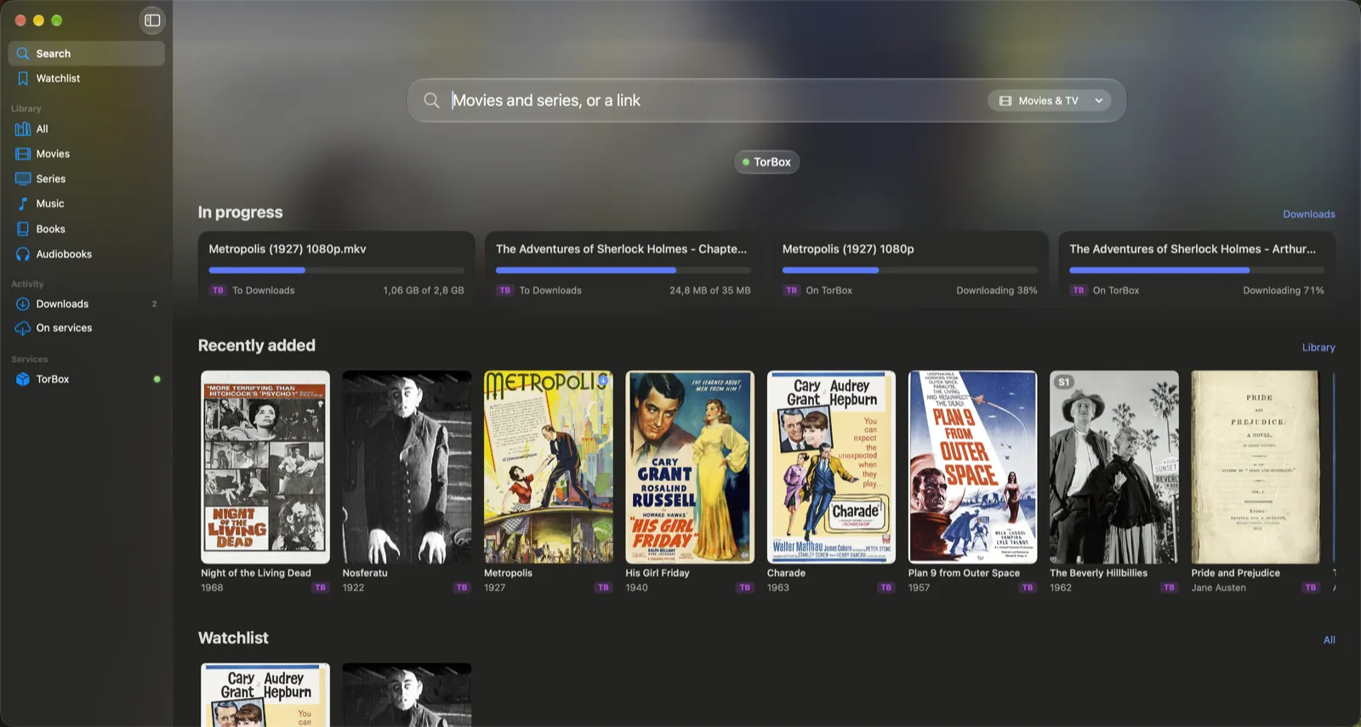Image resolution: width=1361 pixels, height=727 pixels.
Task: Click the TB badge under Night of the Living Dead
Action: coord(321,588)
